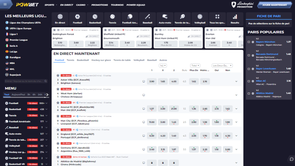Screen dimensions: 295x166
Task: Click the Powbet logo
Action: coord(27,5)
